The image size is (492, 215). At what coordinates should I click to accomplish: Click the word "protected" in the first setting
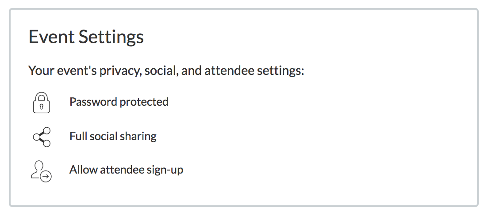(144, 102)
